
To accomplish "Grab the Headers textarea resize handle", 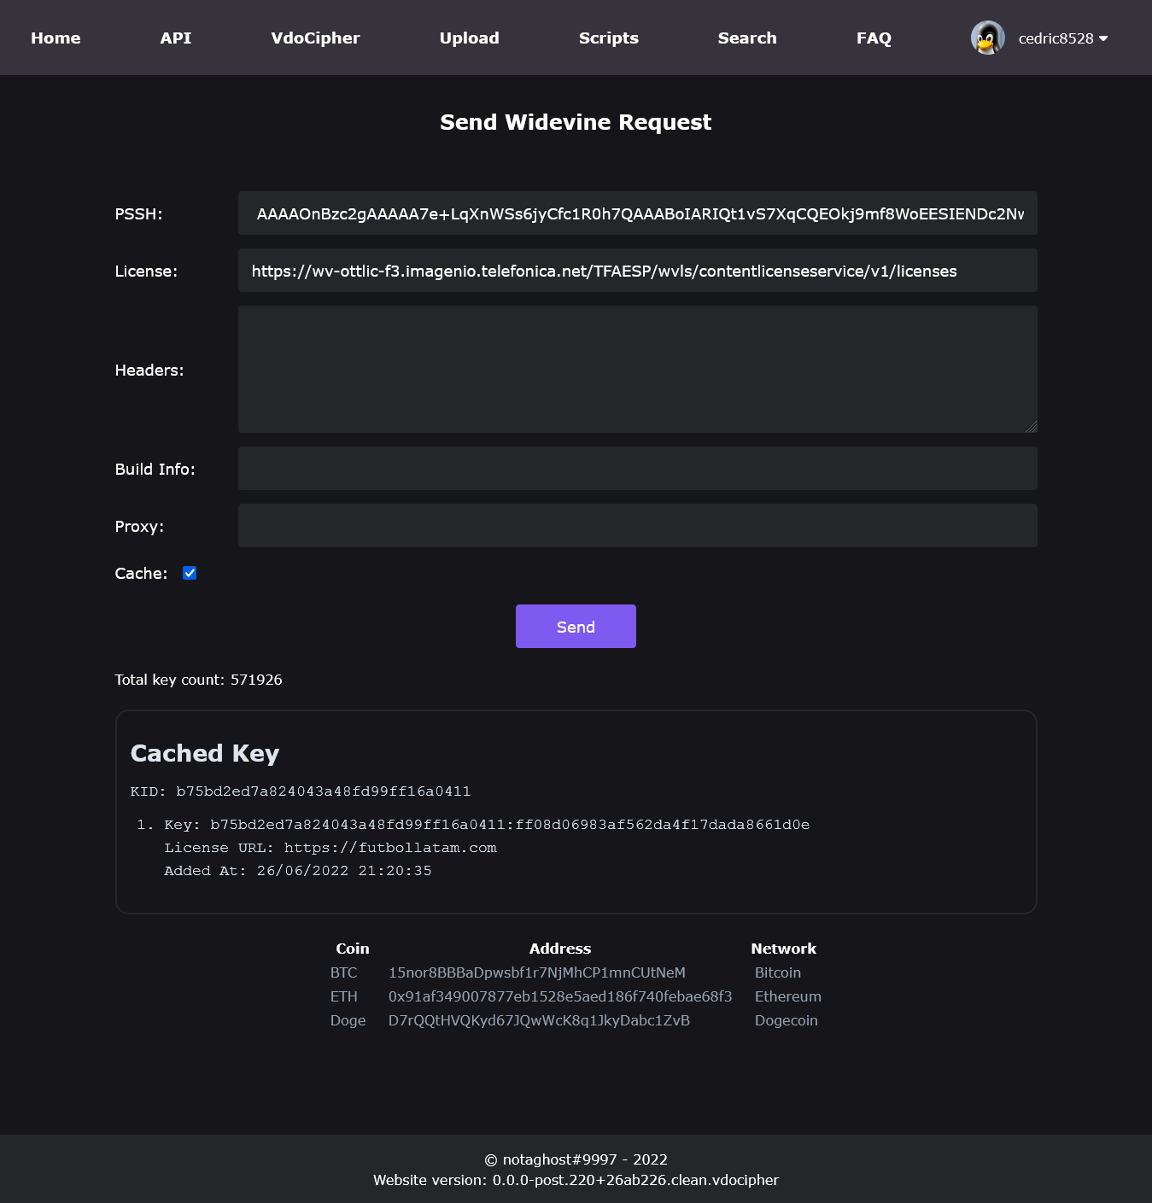I will click(1031, 426).
